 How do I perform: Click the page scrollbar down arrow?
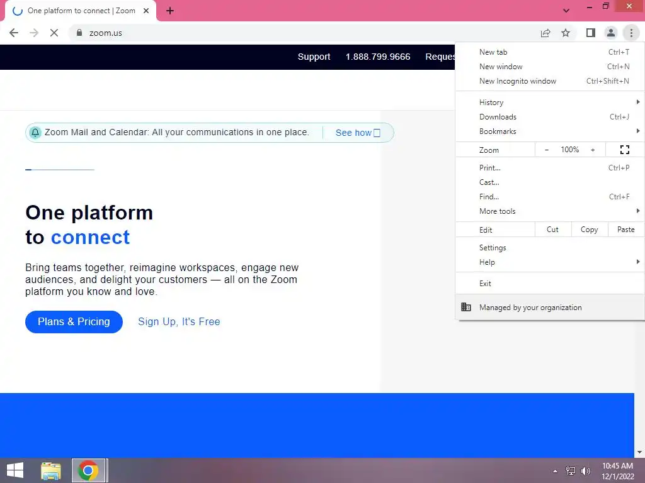(639, 452)
